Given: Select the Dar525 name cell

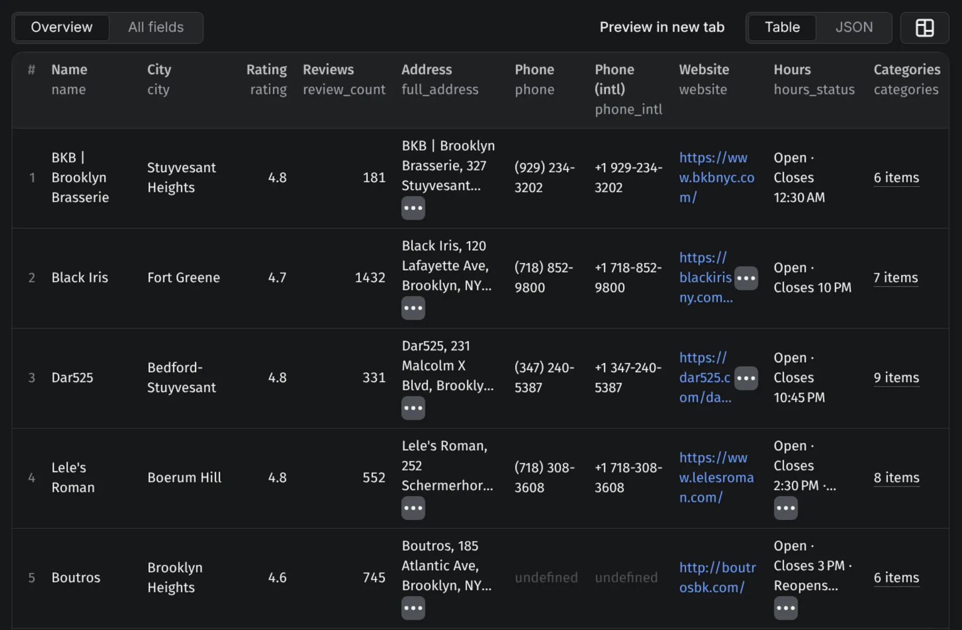Looking at the screenshot, I should coord(72,378).
